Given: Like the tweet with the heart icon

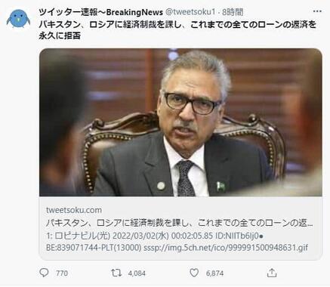Looking at the screenshot, I should tap(194, 273).
